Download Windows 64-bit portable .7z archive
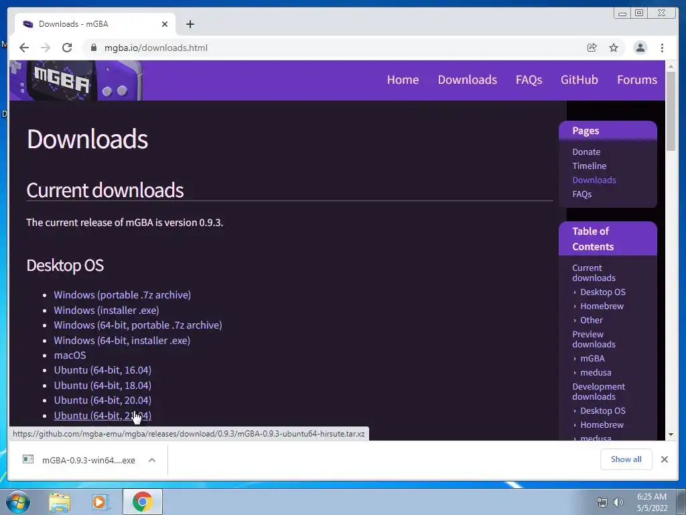The image size is (686, 515). pyautogui.click(x=138, y=325)
